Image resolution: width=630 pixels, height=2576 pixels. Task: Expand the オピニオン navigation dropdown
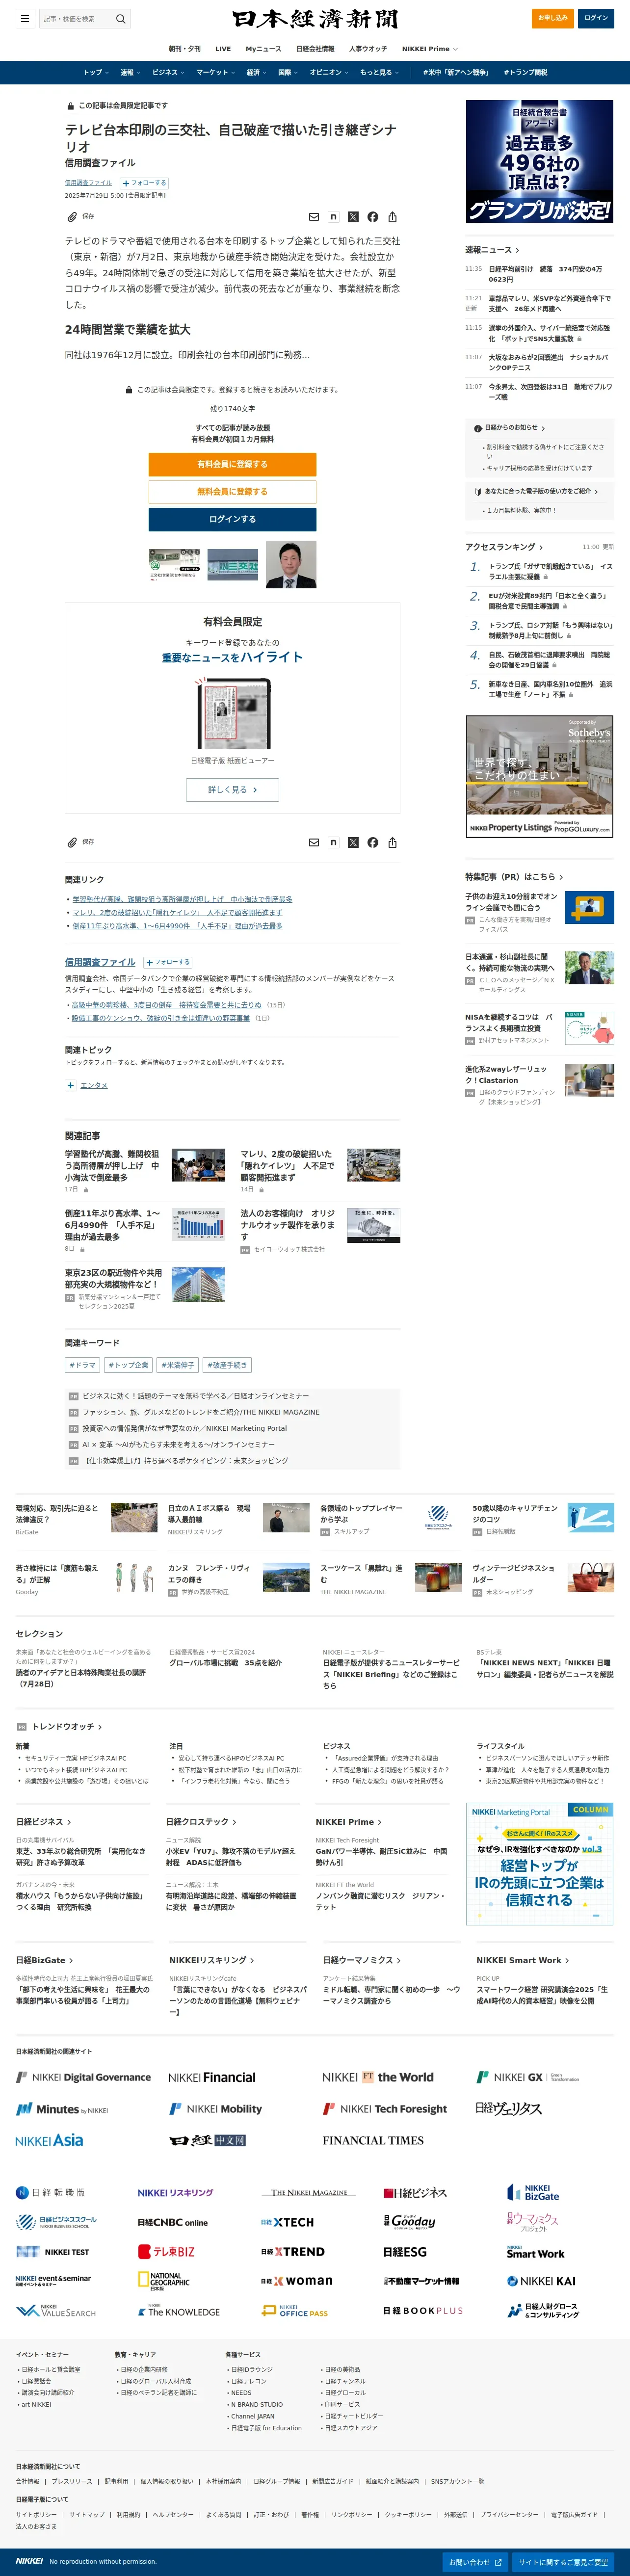click(x=330, y=72)
